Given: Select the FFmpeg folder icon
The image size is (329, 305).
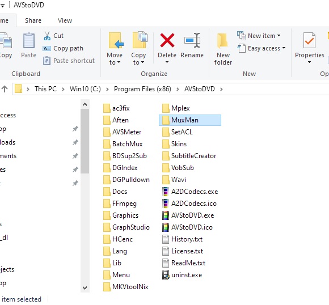Looking at the screenshot, I should point(107,204).
